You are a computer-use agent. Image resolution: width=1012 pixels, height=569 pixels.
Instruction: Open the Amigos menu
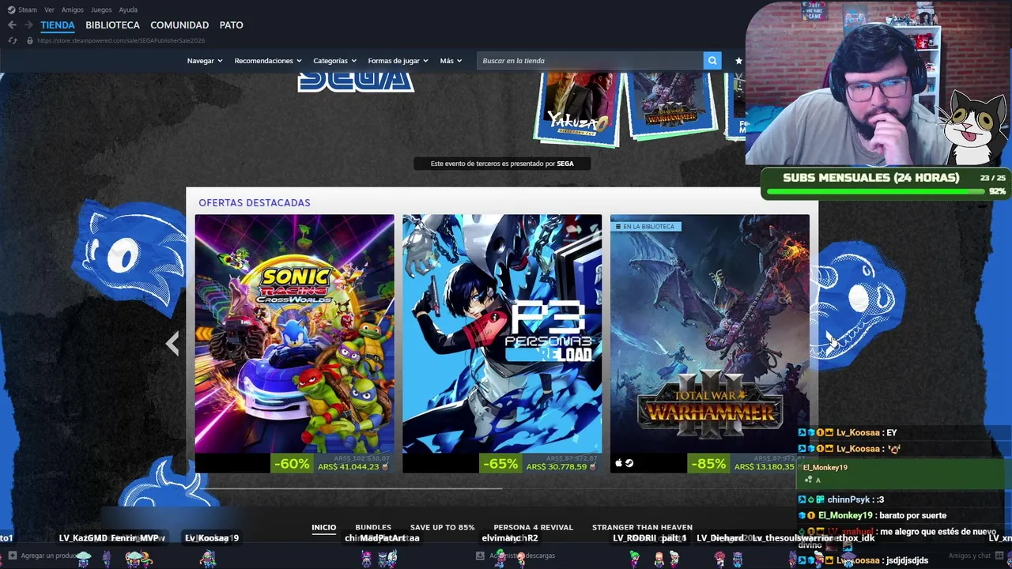click(73, 10)
